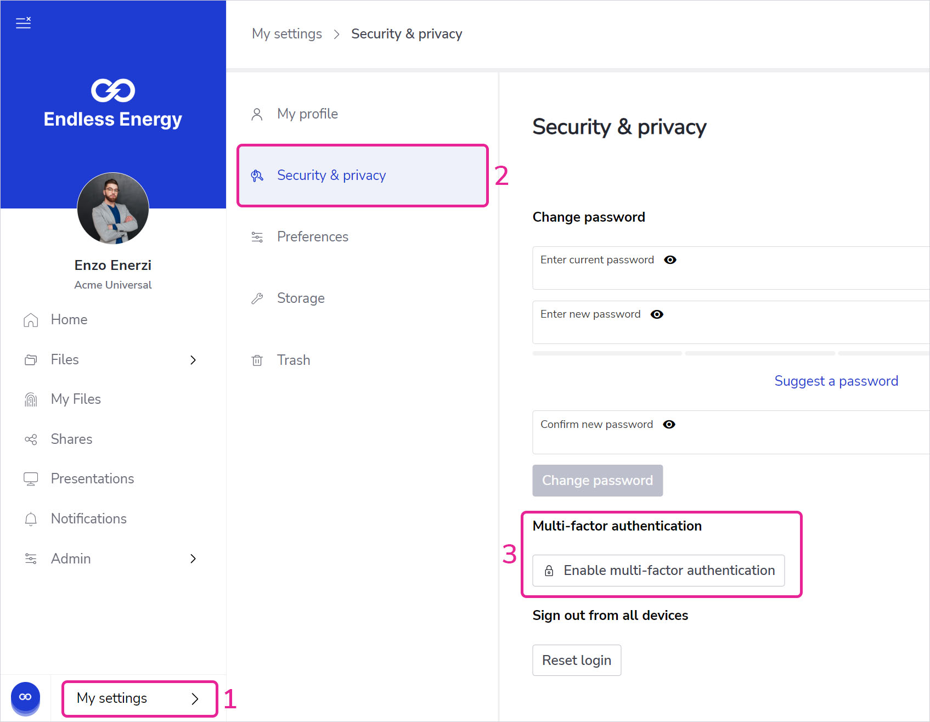Click the Home icon in sidebar

pos(31,319)
